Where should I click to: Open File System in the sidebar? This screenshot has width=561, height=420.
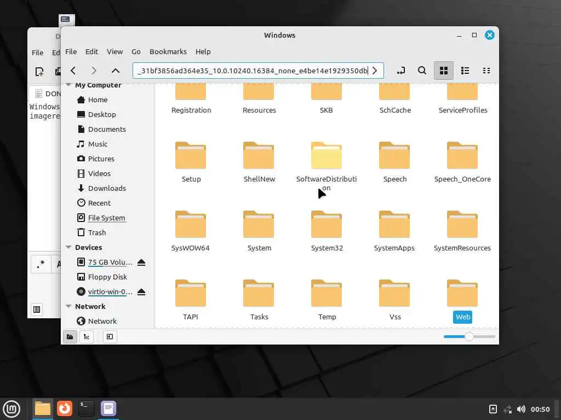tap(106, 218)
